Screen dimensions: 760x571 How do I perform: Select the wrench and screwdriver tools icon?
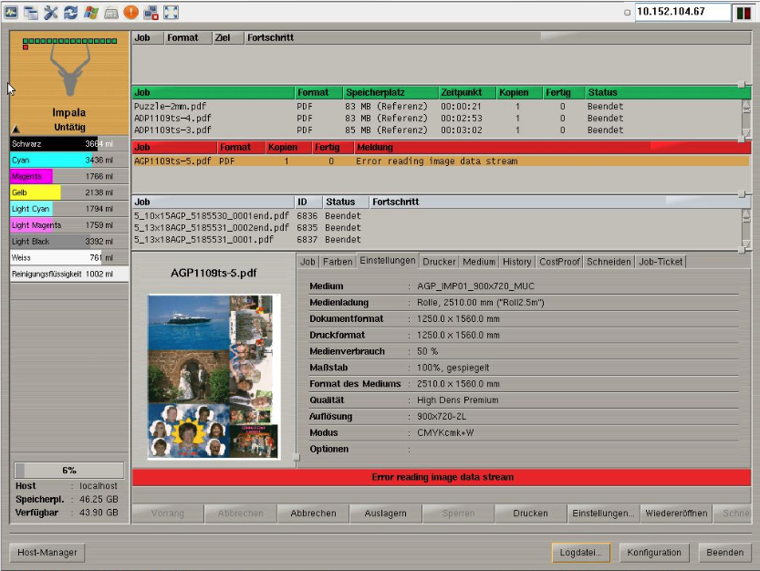[51, 11]
